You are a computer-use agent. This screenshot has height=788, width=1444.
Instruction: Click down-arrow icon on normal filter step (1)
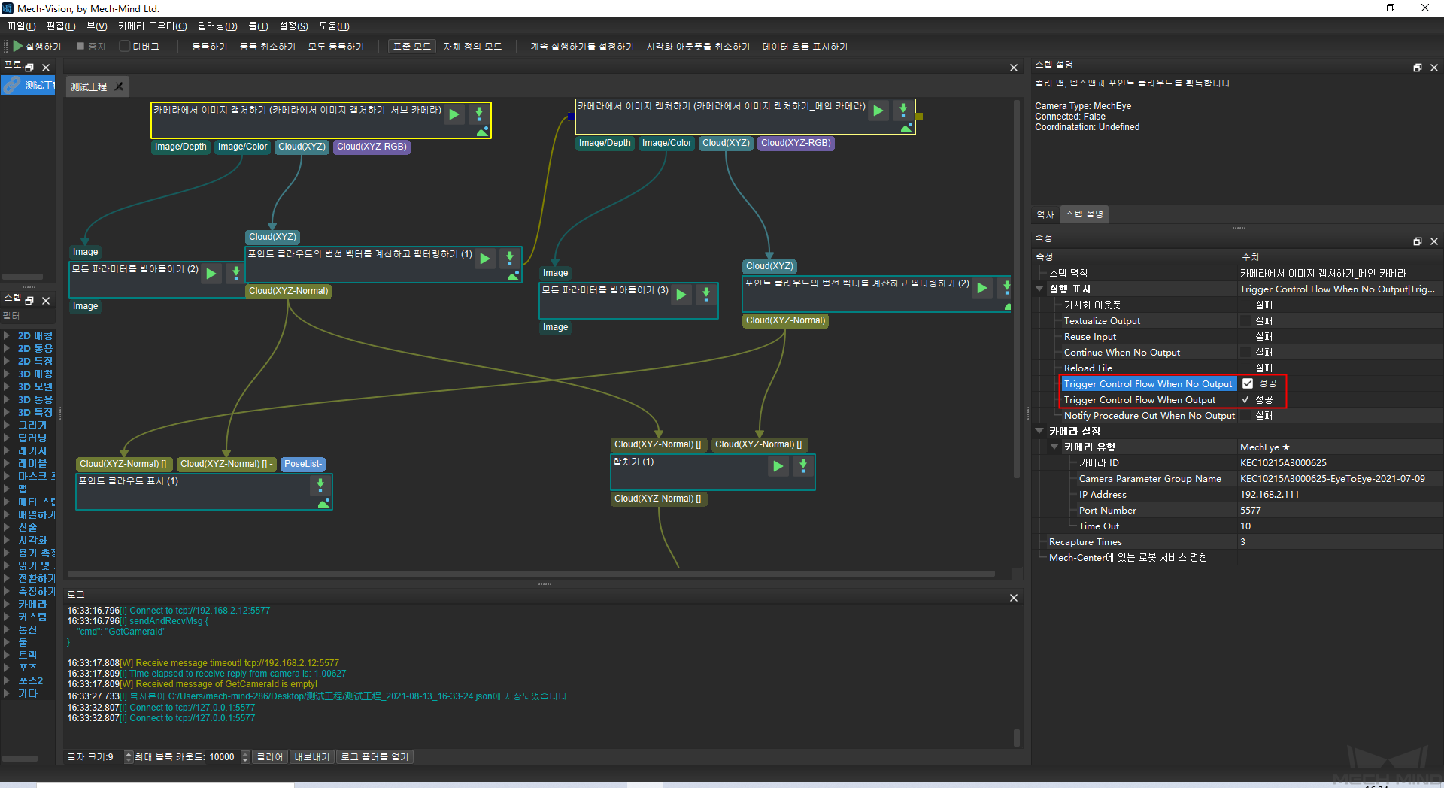click(x=510, y=259)
